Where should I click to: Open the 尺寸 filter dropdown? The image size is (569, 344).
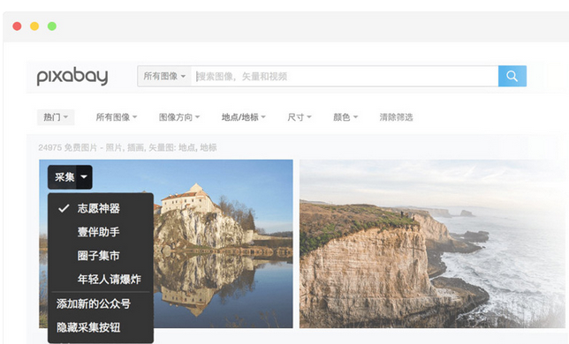pyautogui.click(x=300, y=117)
